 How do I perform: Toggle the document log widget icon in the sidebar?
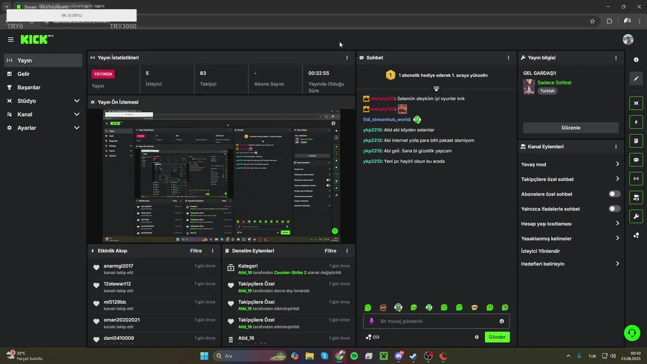[x=636, y=141]
